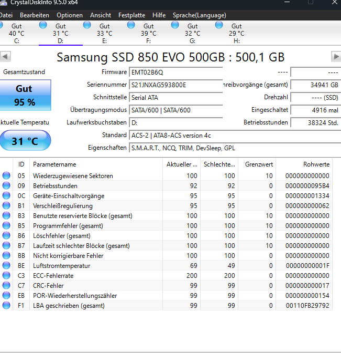Viewport: 341px width, 353px height.
Task: Click the Aktueller column header
Action: point(181,164)
